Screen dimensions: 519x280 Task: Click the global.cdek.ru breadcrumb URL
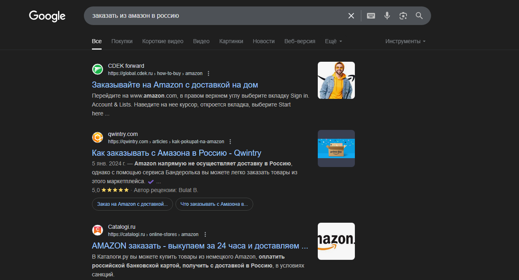pos(155,73)
